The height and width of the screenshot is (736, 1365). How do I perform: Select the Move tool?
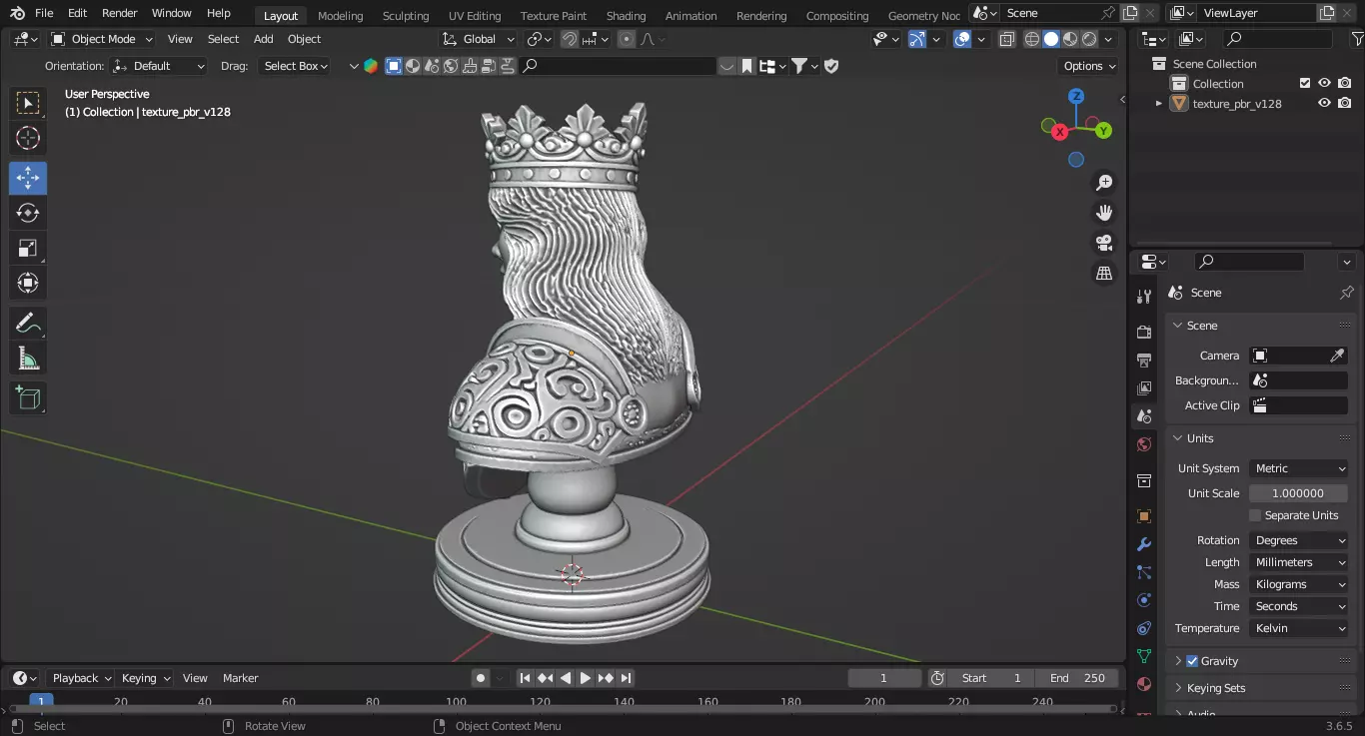point(28,179)
